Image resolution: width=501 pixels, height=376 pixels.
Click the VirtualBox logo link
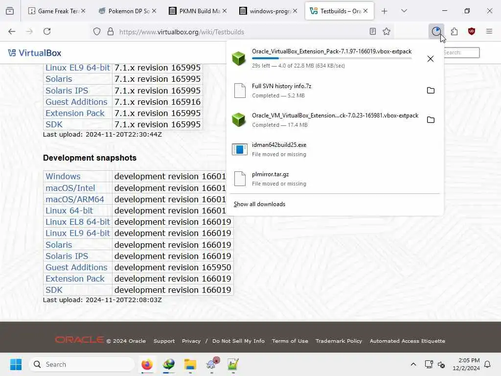[x=35, y=53]
